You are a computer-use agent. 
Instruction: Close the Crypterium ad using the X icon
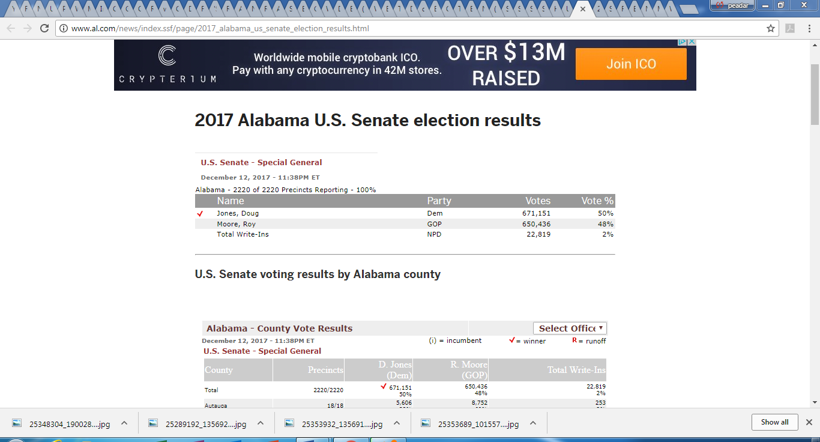click(x=692, y=42)
